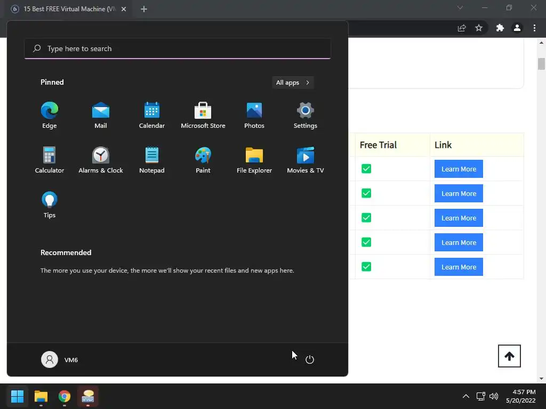546x409 pixels.
Task: Click the Type here to search field
Action: pyautogui.click(x=178, y=48)
